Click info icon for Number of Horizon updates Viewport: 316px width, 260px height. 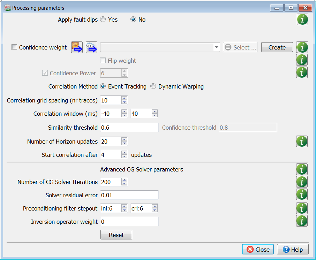(x=302, y=141)
